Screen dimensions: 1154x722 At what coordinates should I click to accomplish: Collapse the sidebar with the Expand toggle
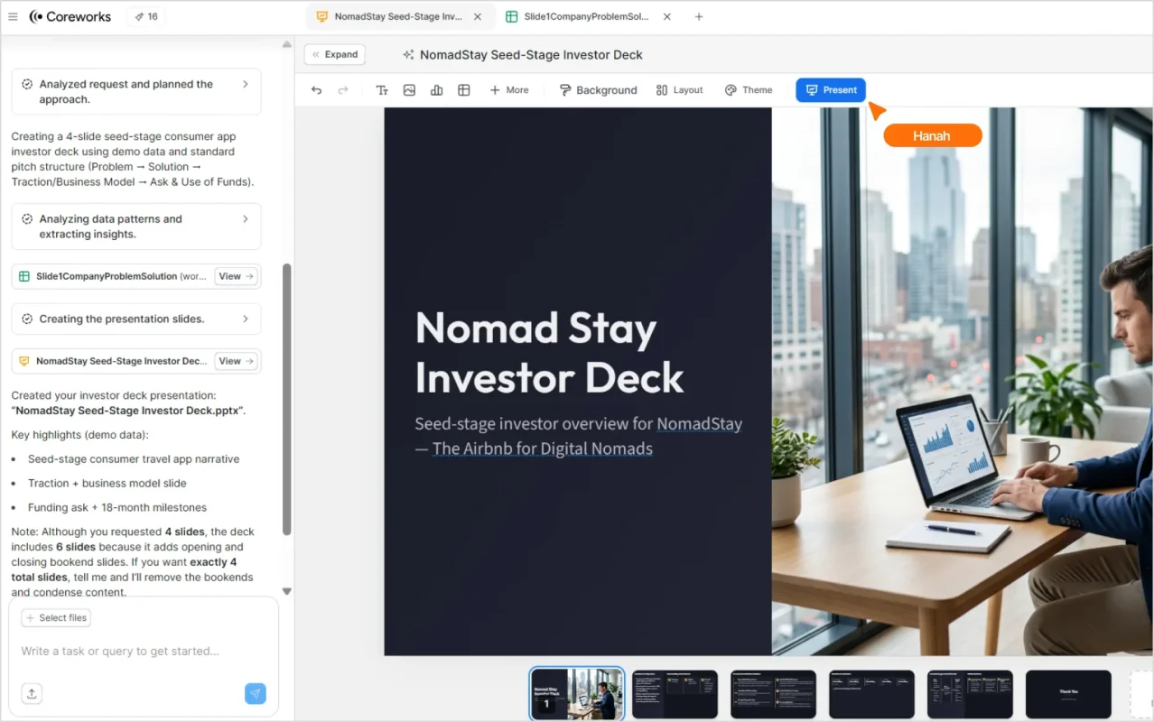pos(334,54)
